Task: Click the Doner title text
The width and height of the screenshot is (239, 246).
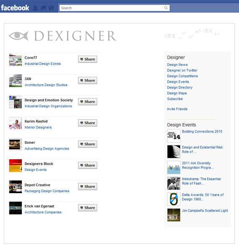Action: click(x=30, y=142)
